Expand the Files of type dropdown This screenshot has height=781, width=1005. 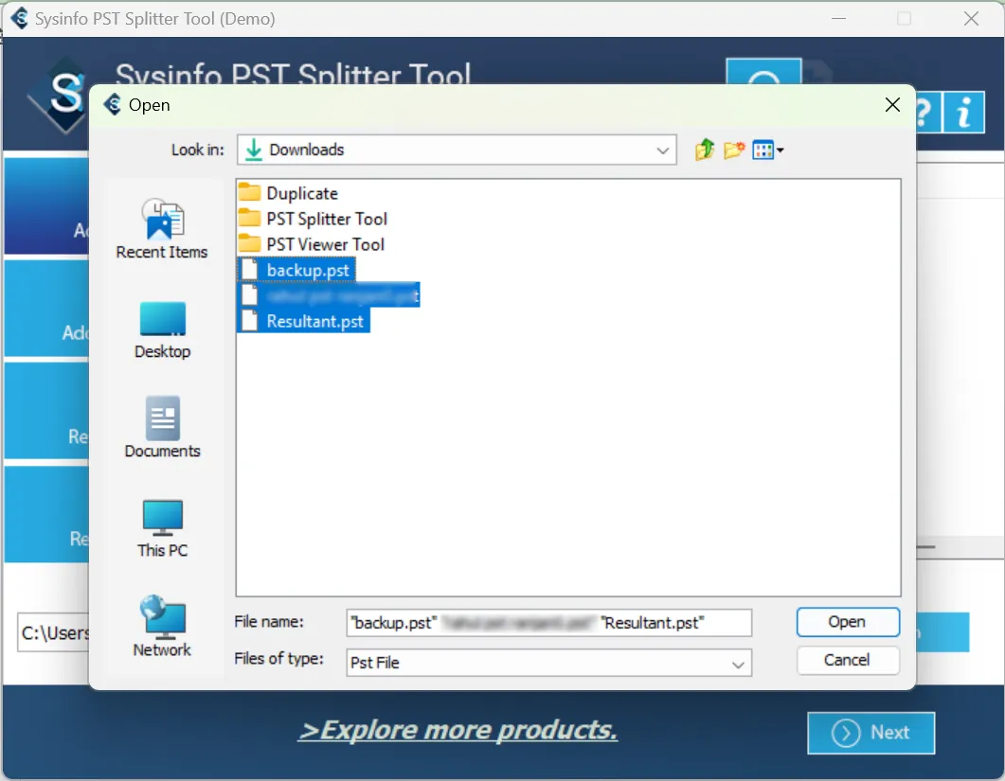(x=738, y=663)
